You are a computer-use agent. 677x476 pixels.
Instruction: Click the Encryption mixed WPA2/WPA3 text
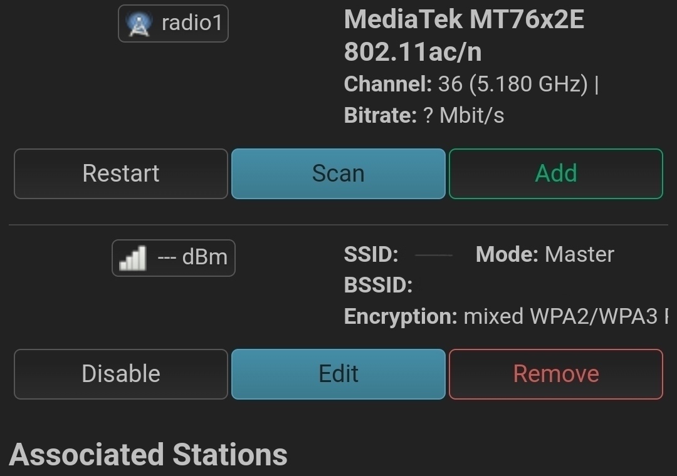(x=506, y=316)
